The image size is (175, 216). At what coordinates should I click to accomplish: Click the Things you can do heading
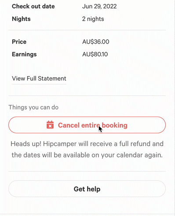tap(33, 107)
